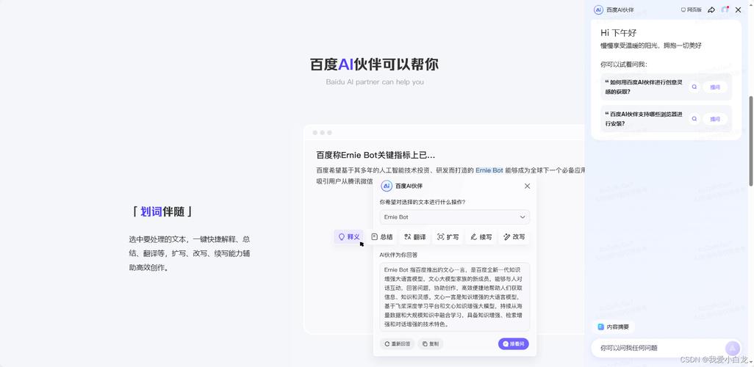Click search icon beside 创意灵感 suggested question
The image size is (754, 367).
click(694, 87)
